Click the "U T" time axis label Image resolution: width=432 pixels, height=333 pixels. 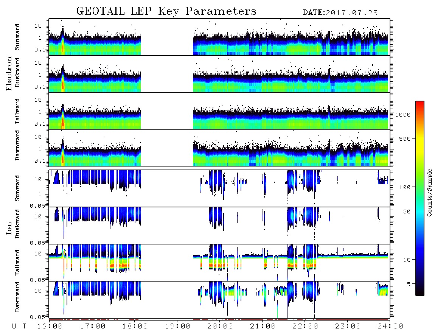point(19,327)
